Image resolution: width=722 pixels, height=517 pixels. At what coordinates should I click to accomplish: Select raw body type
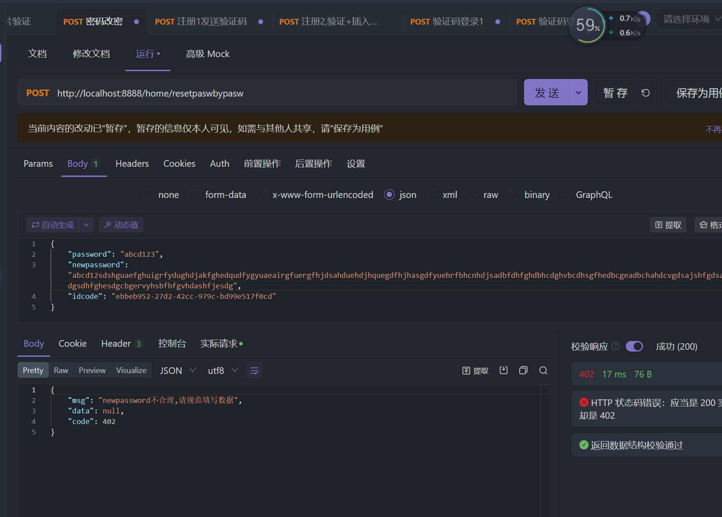click(483, 194)
